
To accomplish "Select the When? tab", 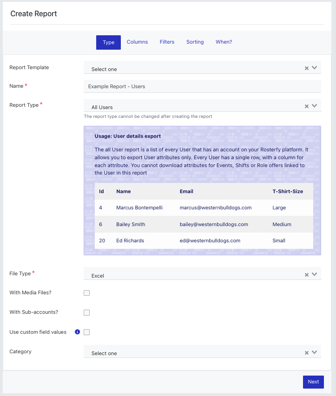I will point(224,42).
